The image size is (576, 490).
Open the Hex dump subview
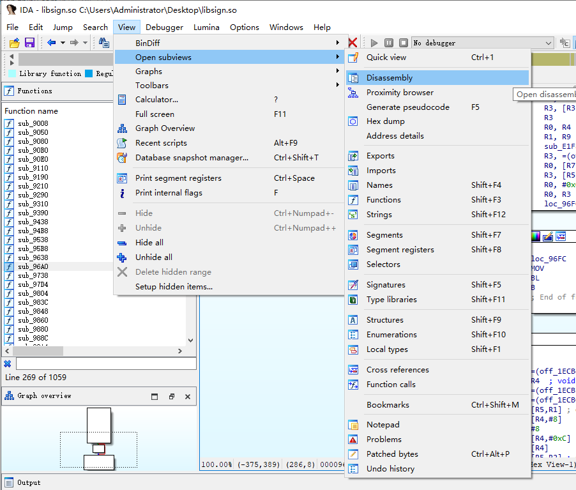(437, 121)
